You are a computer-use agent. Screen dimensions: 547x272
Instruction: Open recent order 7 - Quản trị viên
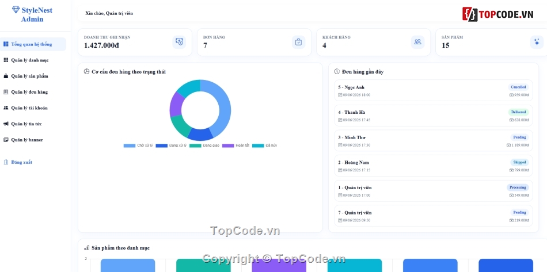(434, 216)
